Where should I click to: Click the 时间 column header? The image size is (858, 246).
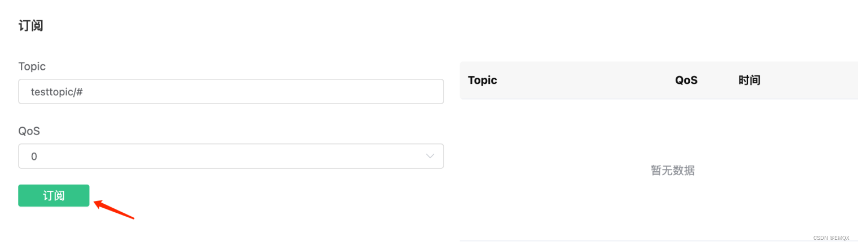pos(749,80)
